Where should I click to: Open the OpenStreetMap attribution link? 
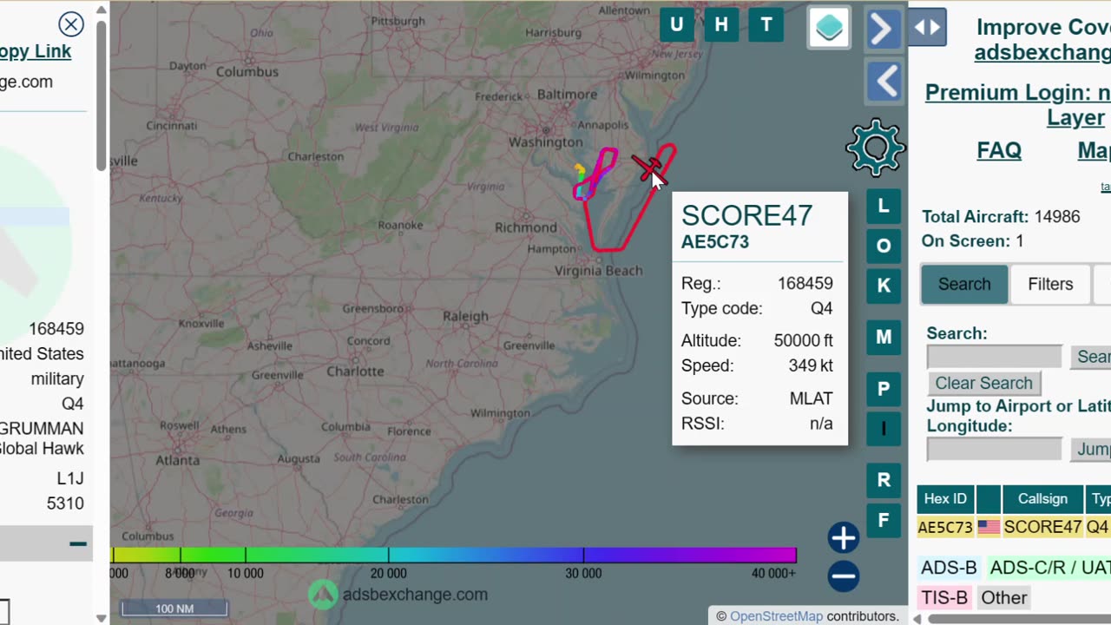(776, 616)
